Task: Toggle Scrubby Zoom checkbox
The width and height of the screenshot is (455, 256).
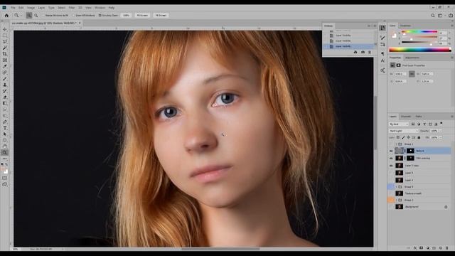Action: point(100,16)
